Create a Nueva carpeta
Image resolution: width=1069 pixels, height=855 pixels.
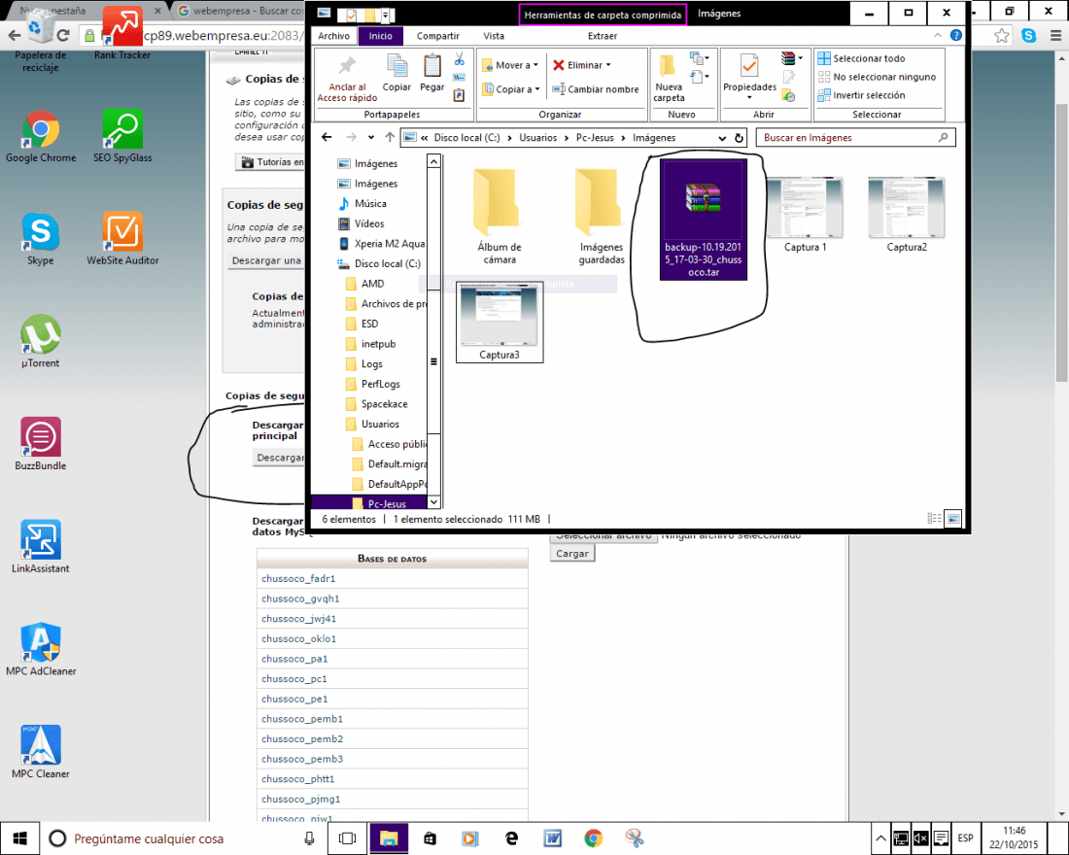coord(669,79)
